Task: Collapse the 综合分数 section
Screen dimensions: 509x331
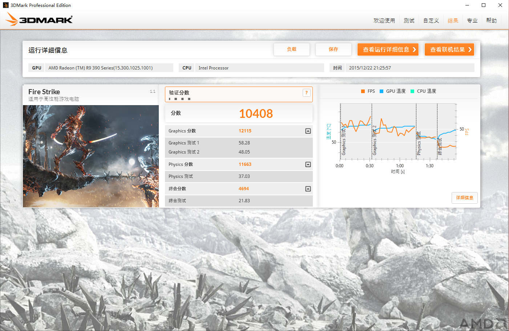Action: click(308, 189)
